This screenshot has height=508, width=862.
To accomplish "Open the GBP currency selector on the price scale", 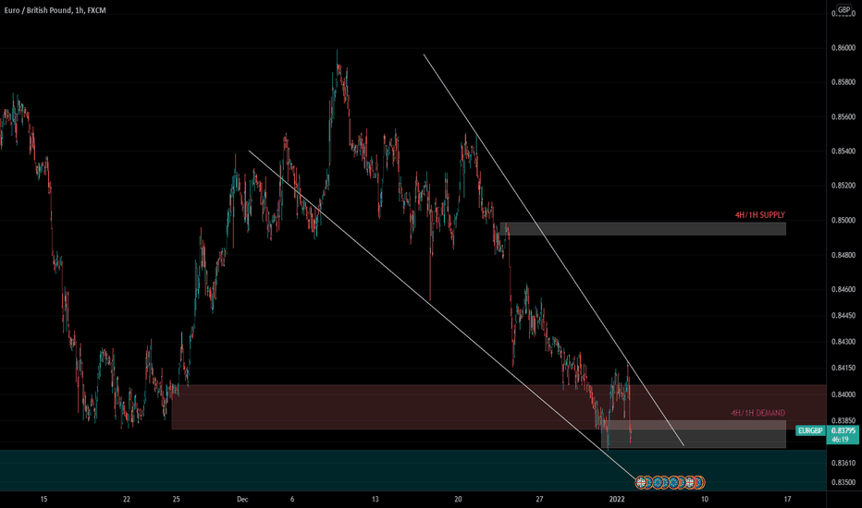I will (844, 9).
